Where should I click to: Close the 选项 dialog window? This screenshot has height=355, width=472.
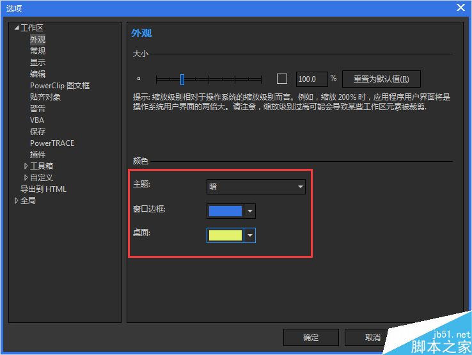pyautogui.click(x=460, y=8)
